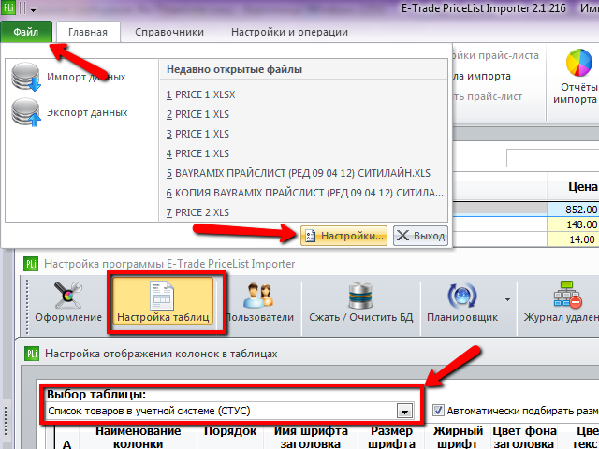Screen dimensions: 599x449
Task: Click the Экспорт данных database icon
Action: [25, 112]
